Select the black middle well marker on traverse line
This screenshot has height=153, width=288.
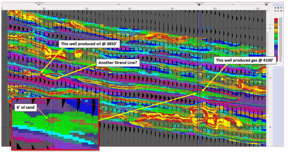tap(199, 5)
